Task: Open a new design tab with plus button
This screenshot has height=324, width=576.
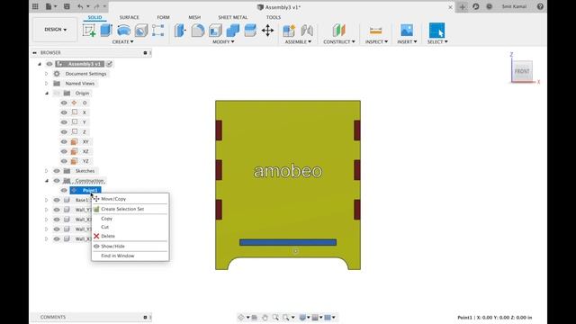Action: 462,6
